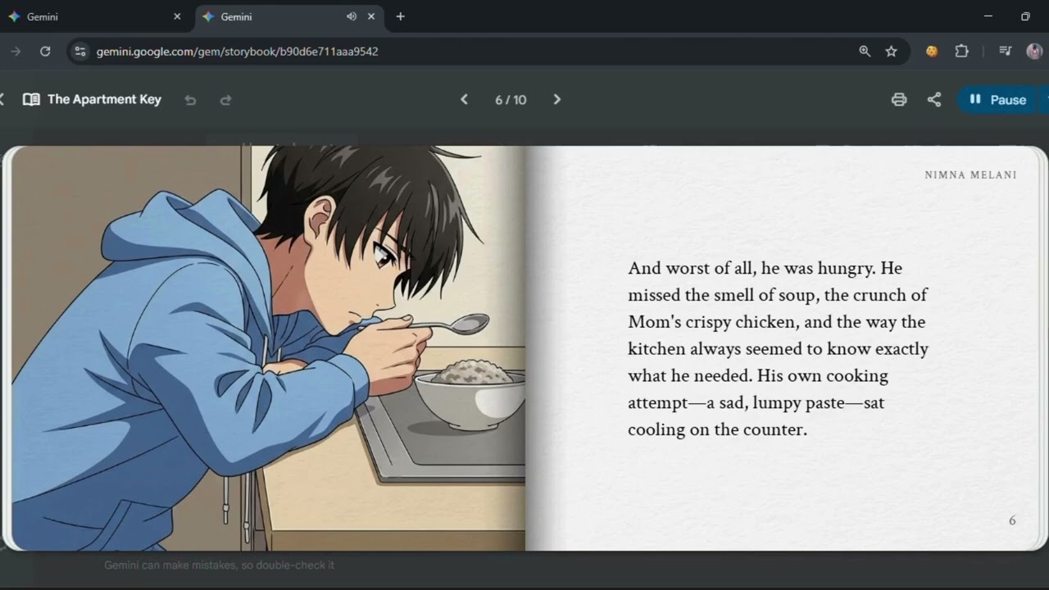Bookmark this page with the star
Image resolution: width=1049 pixels, height=590 pixels.
[891, 51]
